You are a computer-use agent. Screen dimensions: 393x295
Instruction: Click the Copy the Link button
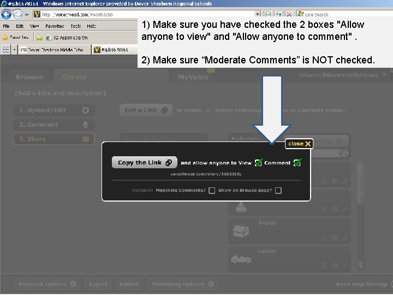pyautogui.click(x=144, y=162)
